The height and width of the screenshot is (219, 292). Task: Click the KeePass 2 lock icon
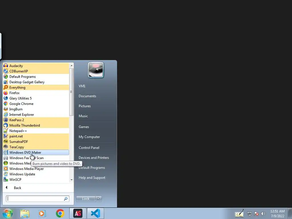(x=6, y=120)
